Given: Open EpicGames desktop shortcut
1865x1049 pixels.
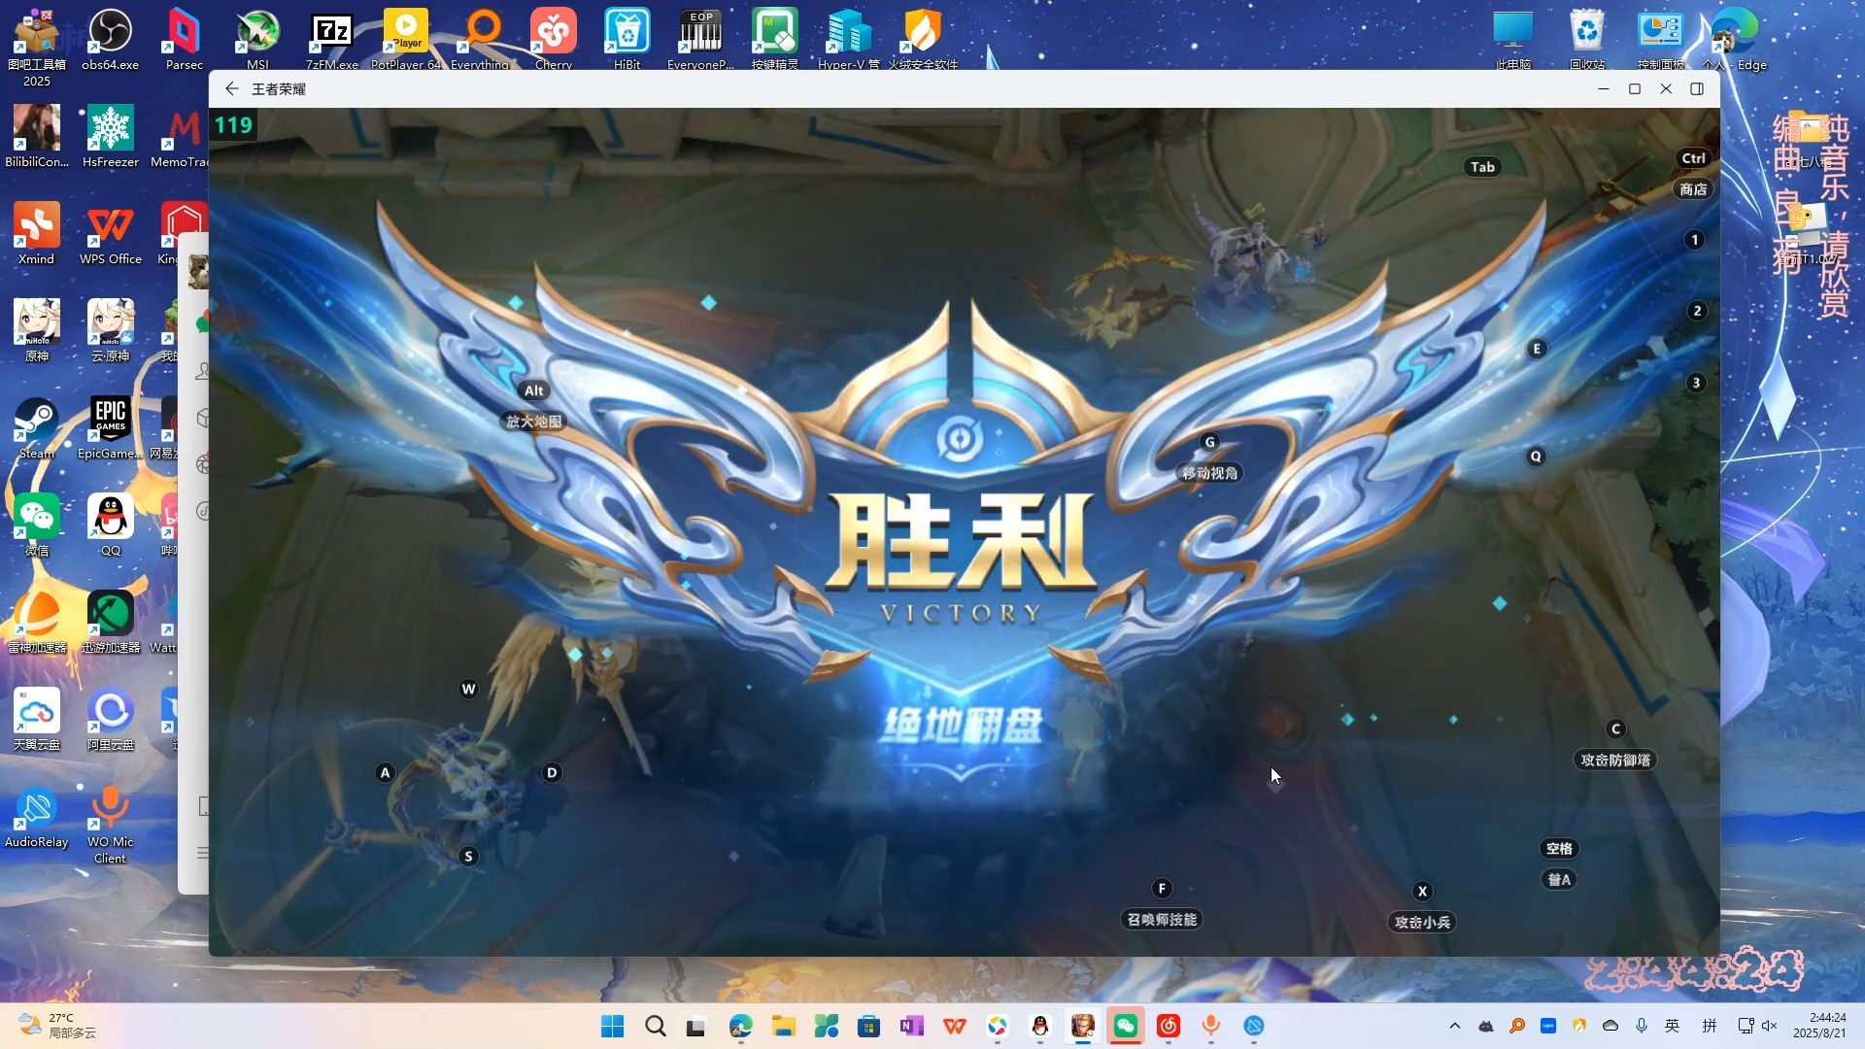Looking at the screenshot, I should tap(110, 429).
